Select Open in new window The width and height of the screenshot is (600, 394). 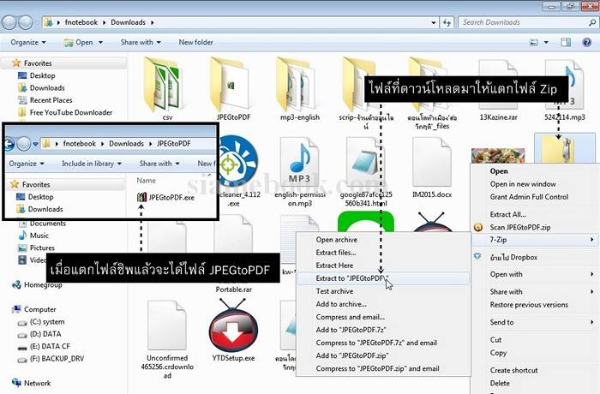535,184
